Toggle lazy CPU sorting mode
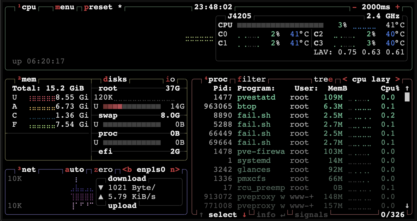The height and width of the screenshot is (221, 417). tap(381, 79)
